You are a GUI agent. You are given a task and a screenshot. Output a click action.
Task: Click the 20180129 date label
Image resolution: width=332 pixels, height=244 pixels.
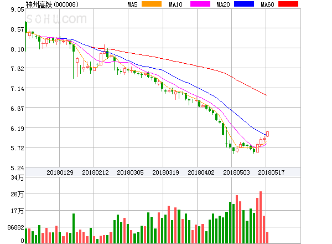60,172
